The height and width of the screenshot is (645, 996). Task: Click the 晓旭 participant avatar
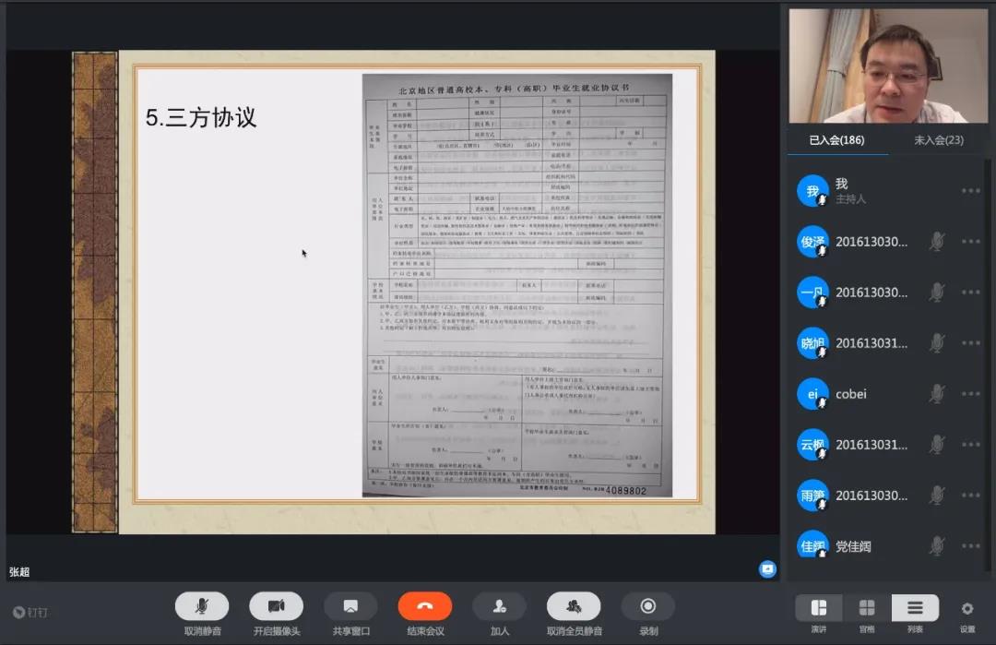[x=812, y=344]
